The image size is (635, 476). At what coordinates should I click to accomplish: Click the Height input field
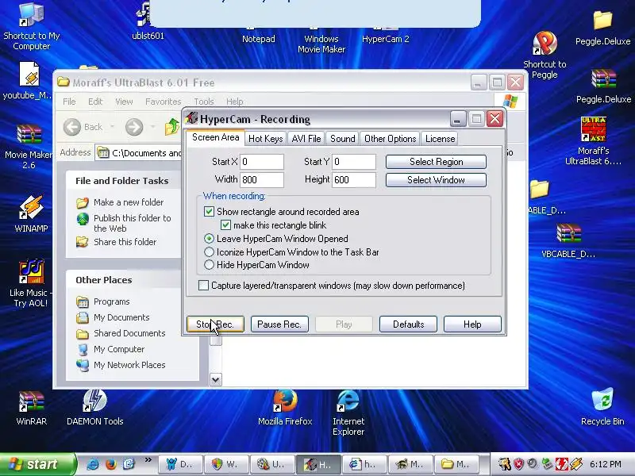pos(353,180)
